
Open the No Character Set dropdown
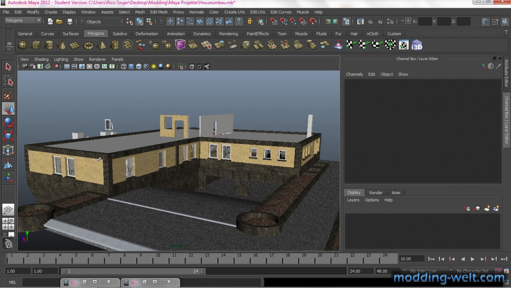pos(474,271)
